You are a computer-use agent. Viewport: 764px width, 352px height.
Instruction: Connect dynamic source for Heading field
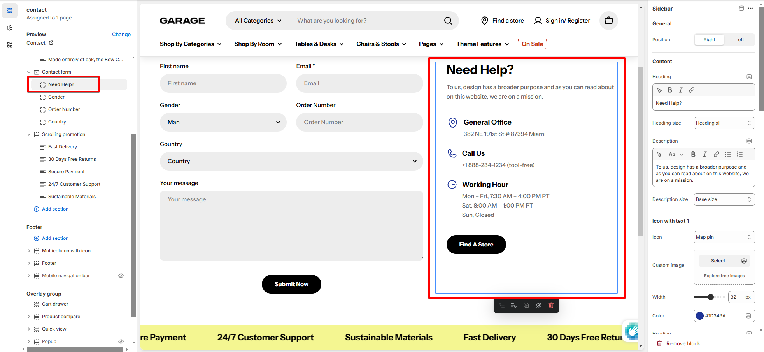tap(749, 77)
